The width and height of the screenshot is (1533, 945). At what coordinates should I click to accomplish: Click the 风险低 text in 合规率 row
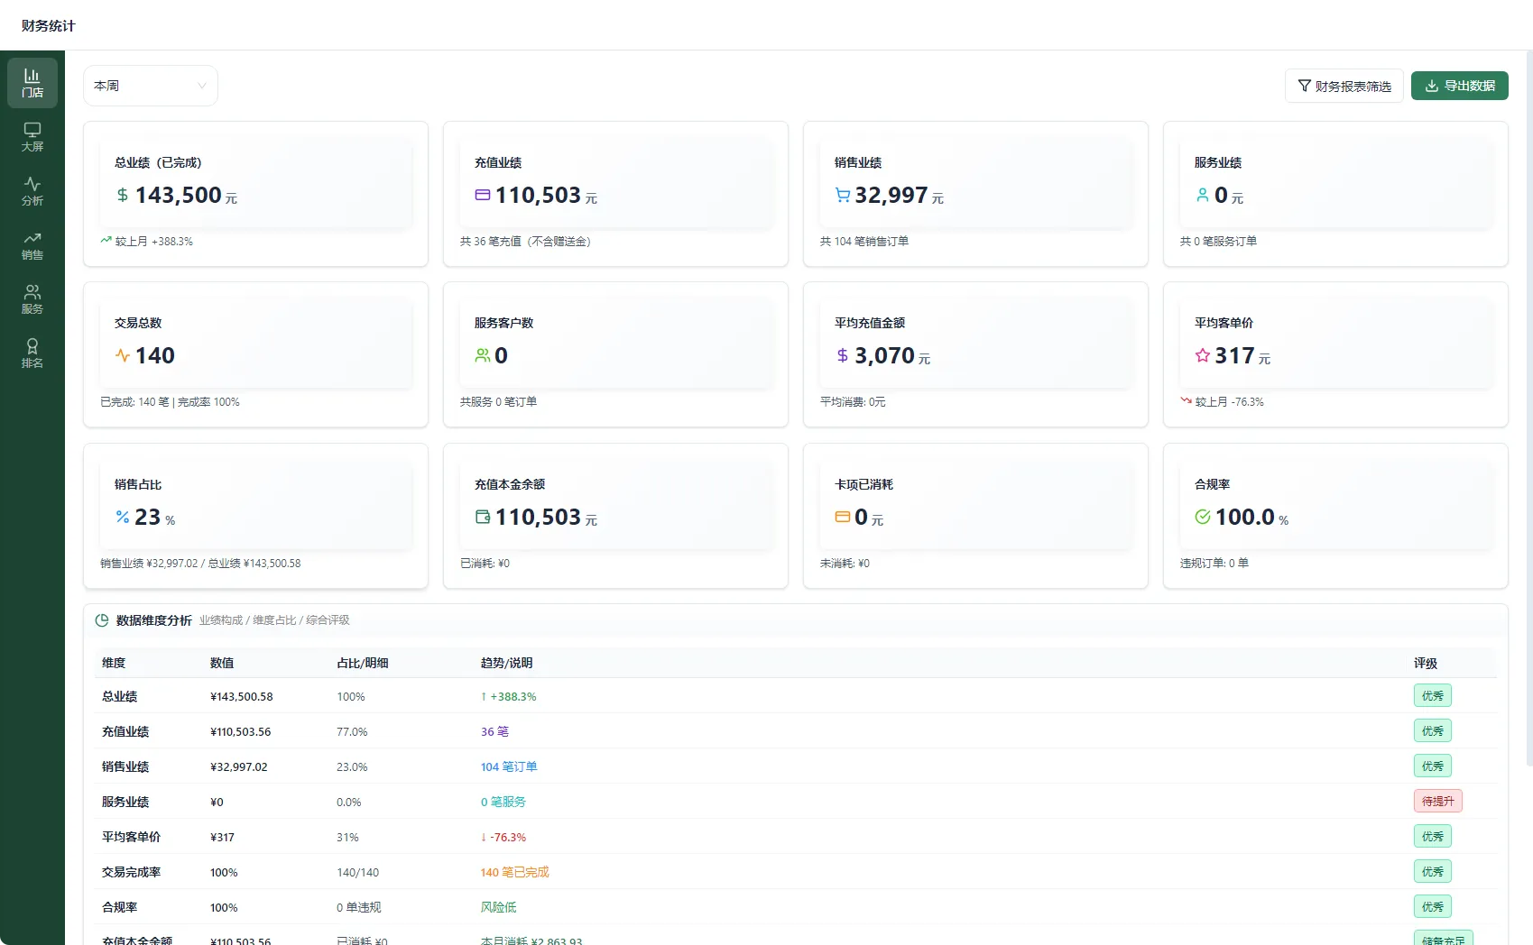[x=499, y=907]
